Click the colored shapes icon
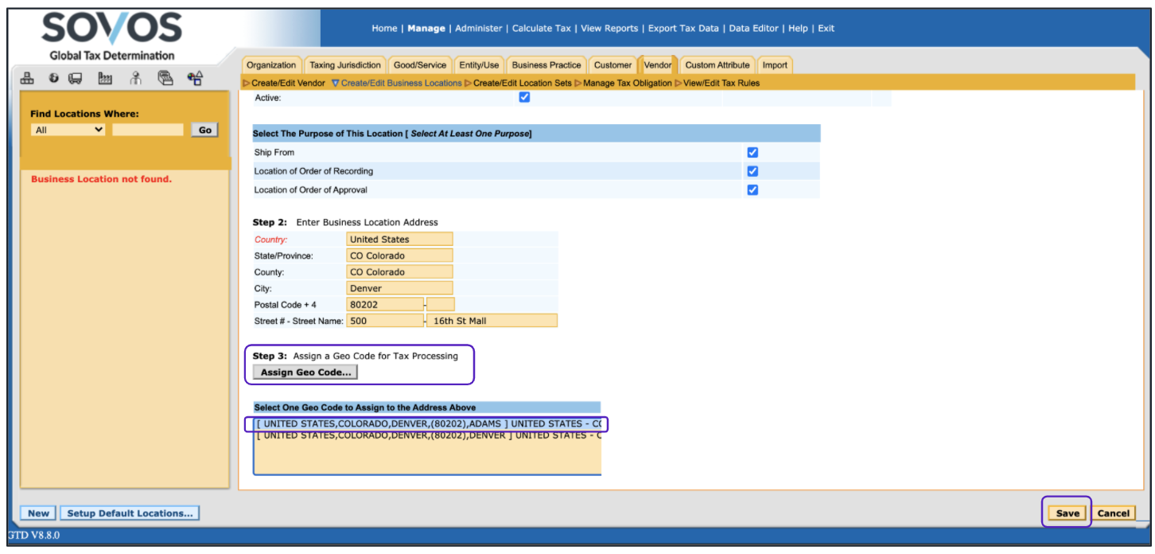 [x=195, y=78]
